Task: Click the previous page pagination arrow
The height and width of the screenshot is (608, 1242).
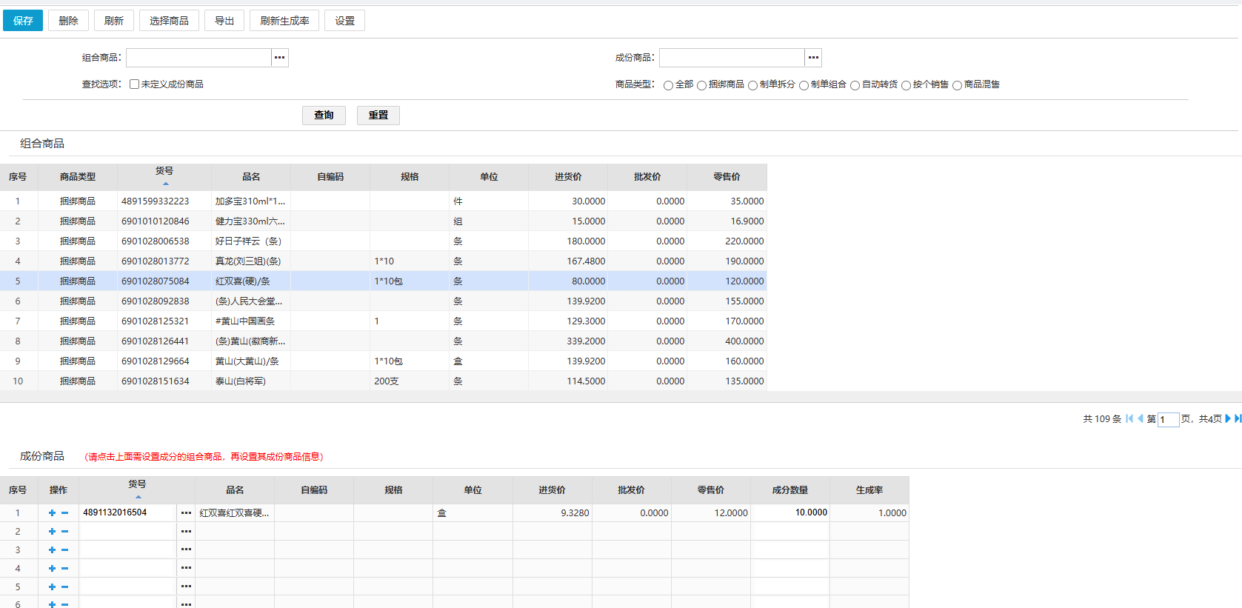Action: click(1141, 418)
